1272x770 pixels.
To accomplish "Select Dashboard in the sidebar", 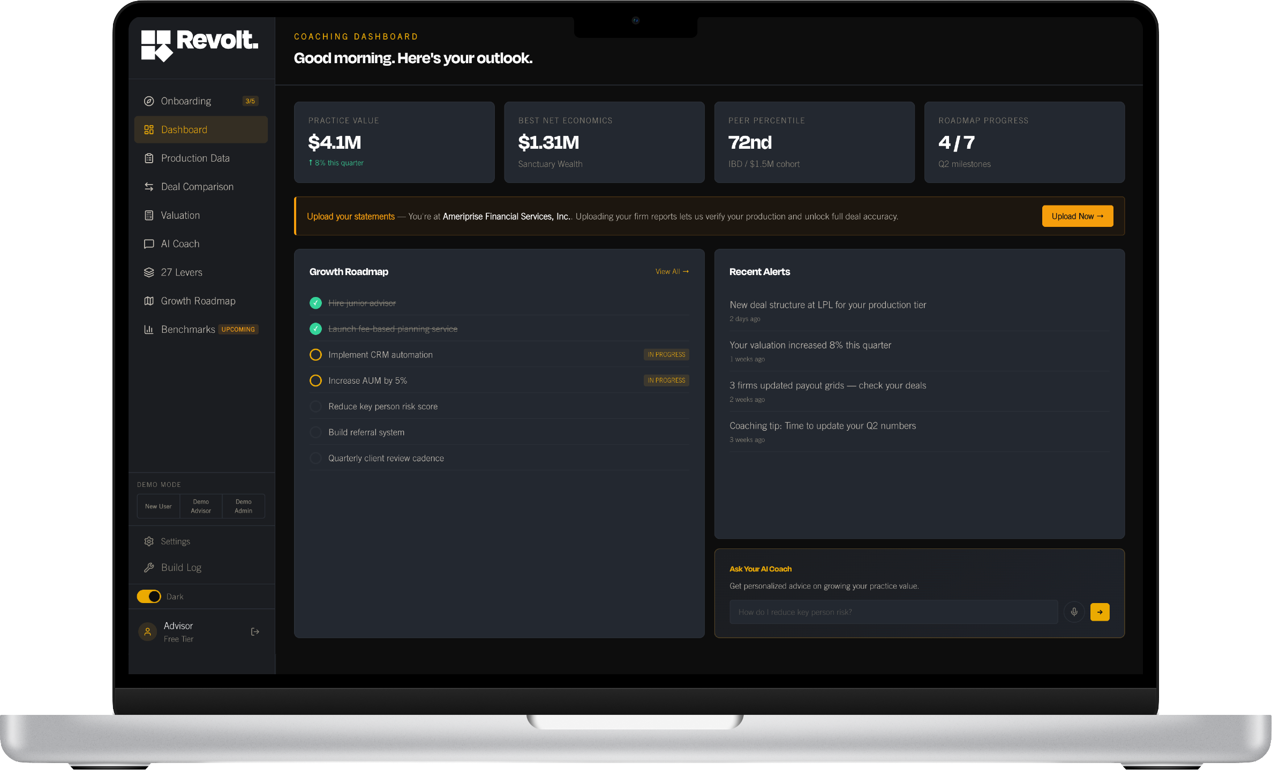I will [201, 129].
